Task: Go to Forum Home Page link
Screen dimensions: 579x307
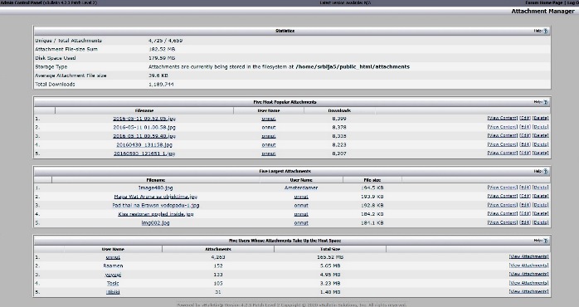Action: pos(544,2)
